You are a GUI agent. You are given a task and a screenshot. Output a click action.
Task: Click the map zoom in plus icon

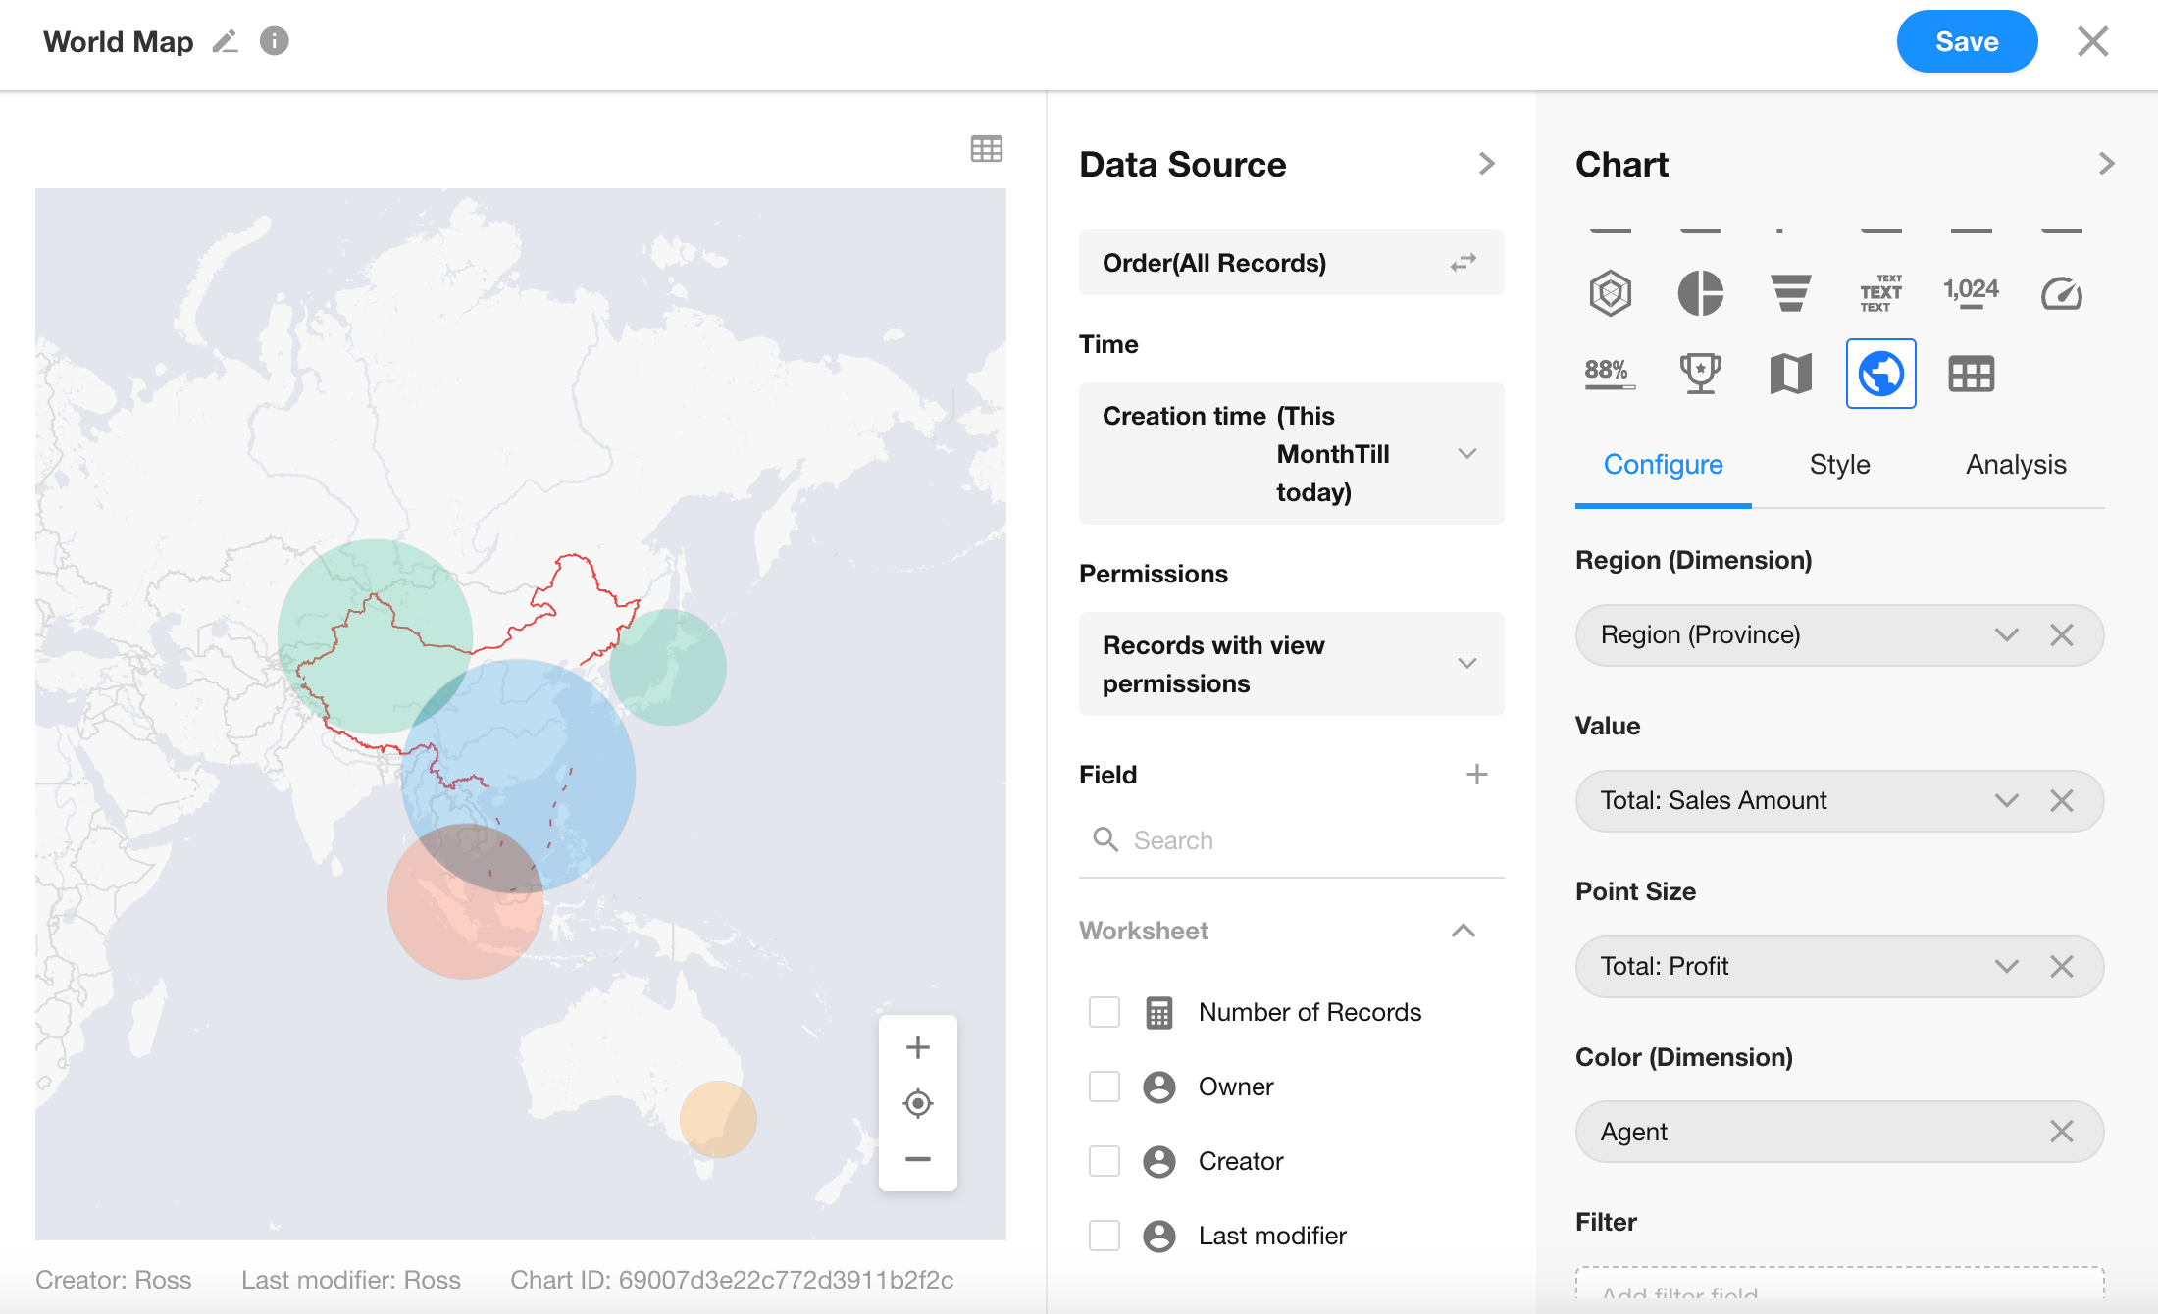[917, 1047]
